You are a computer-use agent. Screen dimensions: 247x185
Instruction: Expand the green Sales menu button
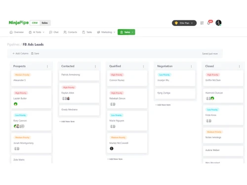(x=126, y=32)
